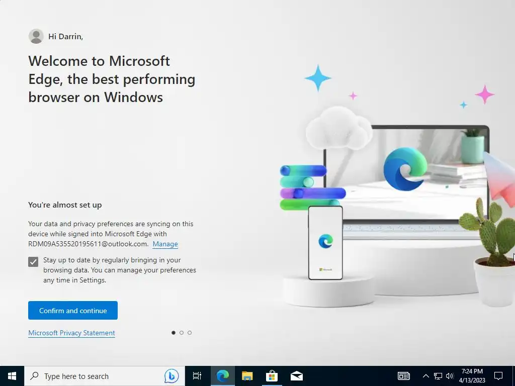515x386 pixels.
Task: Select the first filled page indicator dot
Action: point(174,333)
